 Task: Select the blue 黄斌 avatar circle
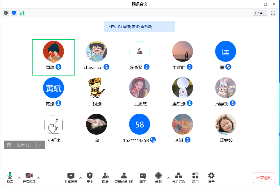(x=53, y=88)
